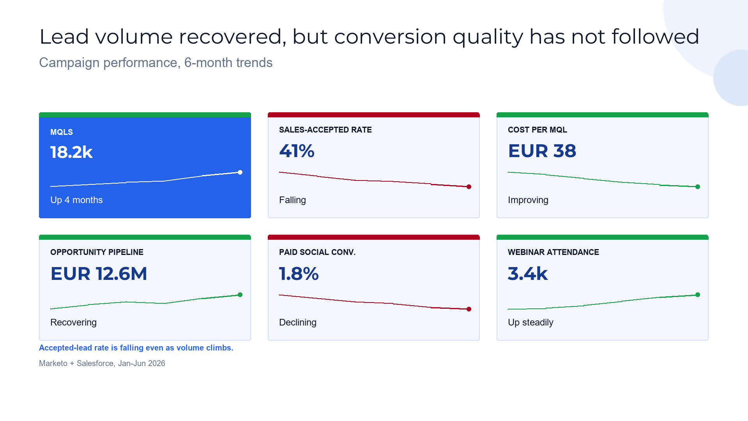Click the red Sales-Accepted Rate sparkline end dot
Image resolution: width=748 pixels, height=421 pixels.
[x=469, y=187]
